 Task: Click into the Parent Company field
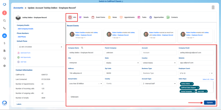tap(122, 53)
